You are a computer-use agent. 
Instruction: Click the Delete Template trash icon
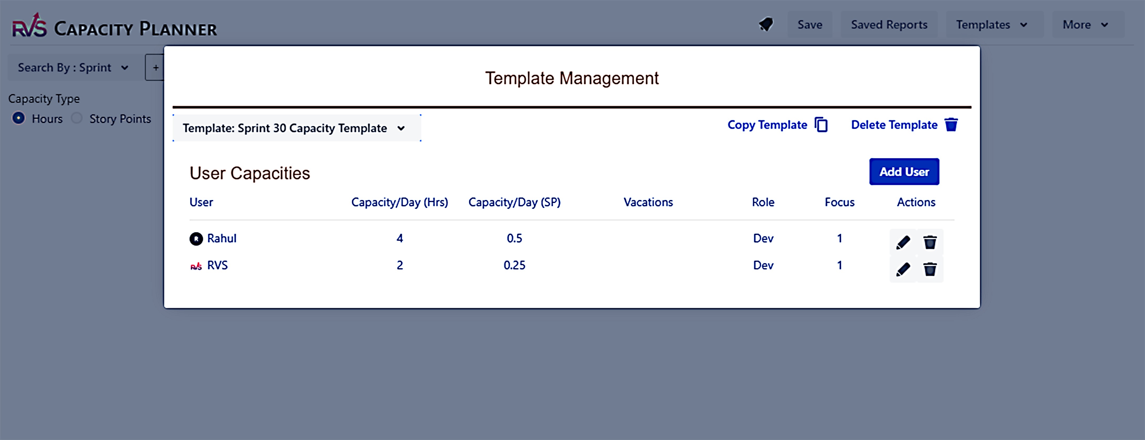[951, 125]
